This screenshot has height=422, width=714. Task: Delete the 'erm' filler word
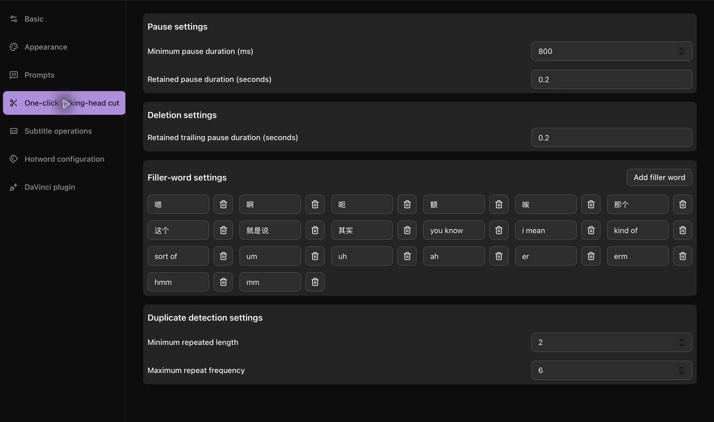pos(683,256)
